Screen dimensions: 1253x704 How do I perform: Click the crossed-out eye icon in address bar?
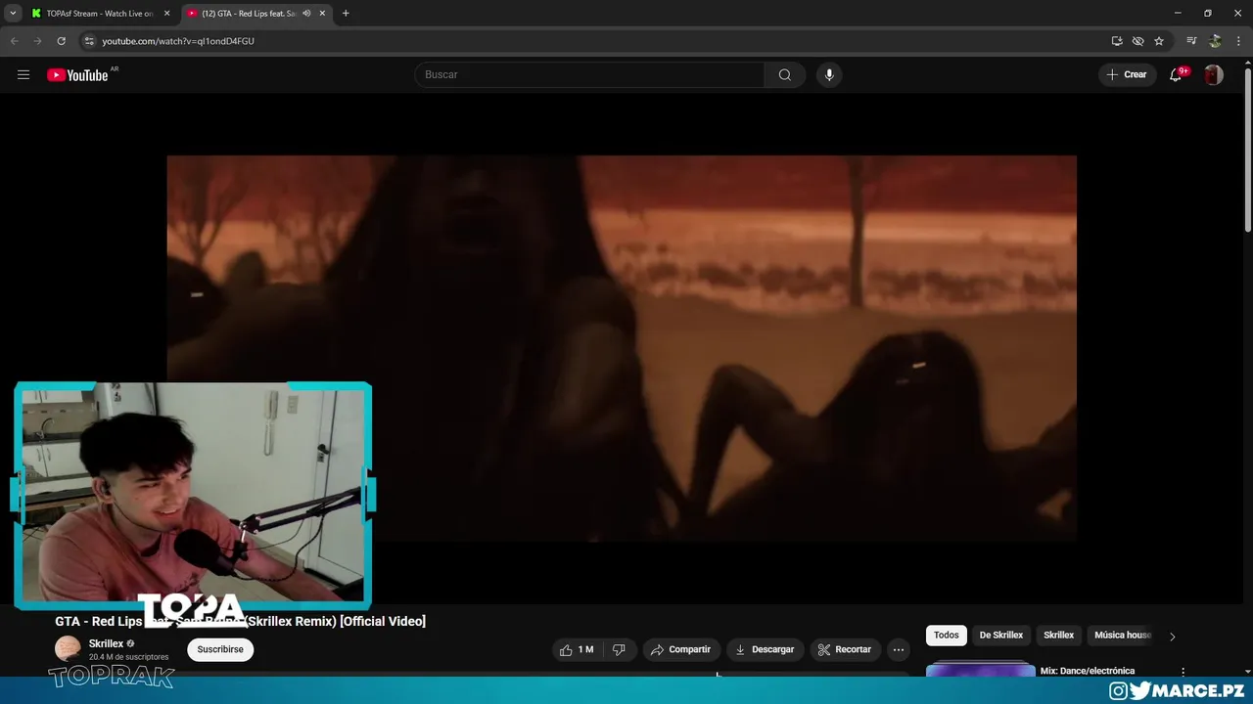pyautogui.click(x=1137, y=41)
